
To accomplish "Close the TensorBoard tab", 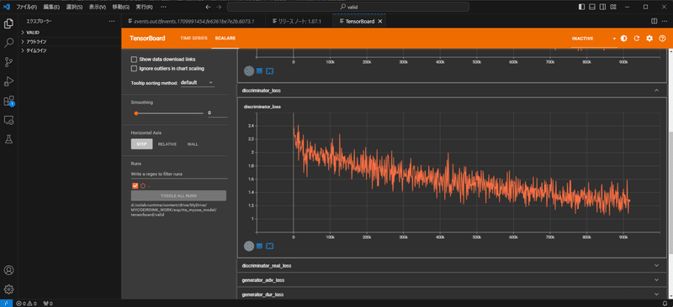I will point(380,21).
